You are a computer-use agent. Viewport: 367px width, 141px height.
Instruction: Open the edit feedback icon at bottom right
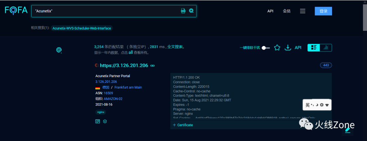tap(348, 131)
